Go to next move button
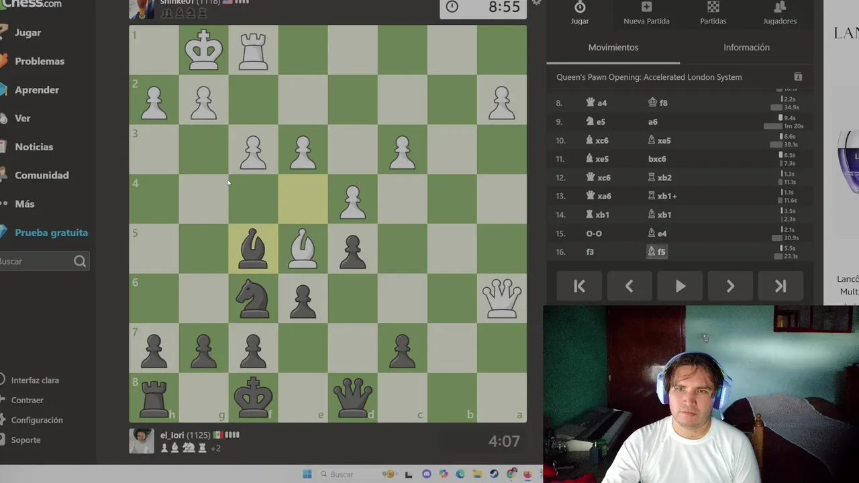Image resolution: width=859 pixels, height=483 pixels. pyautogui.click(x=730, y=286)
